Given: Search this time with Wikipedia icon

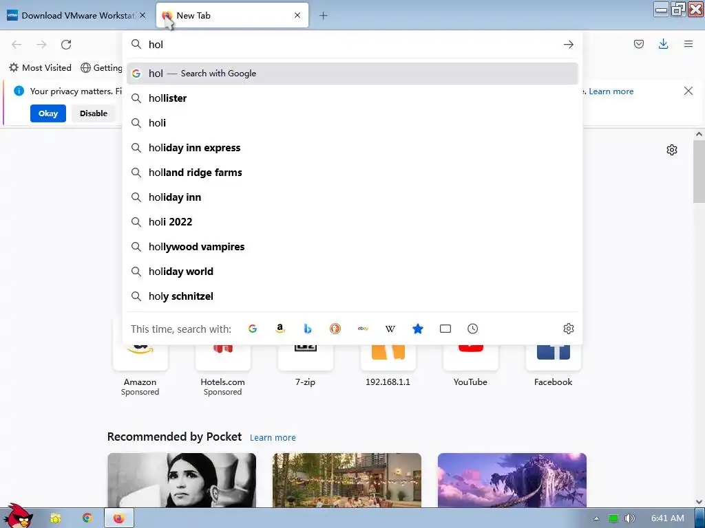Looking at the screenshot, I should pyautogui.click(x=390, y=329).
